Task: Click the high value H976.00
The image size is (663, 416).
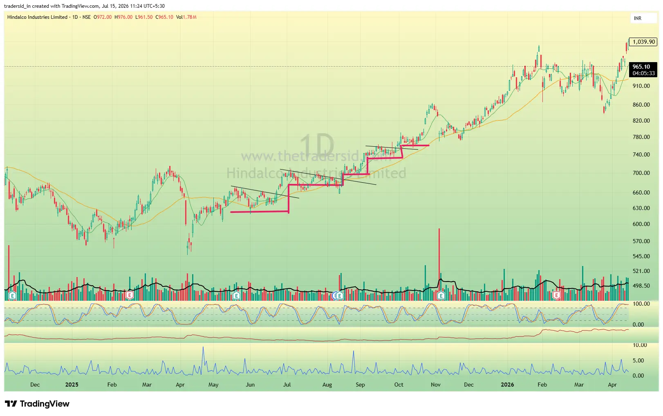Action: click(123, 17)
